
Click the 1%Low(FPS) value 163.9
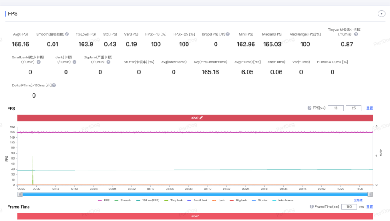pos(86,44)
